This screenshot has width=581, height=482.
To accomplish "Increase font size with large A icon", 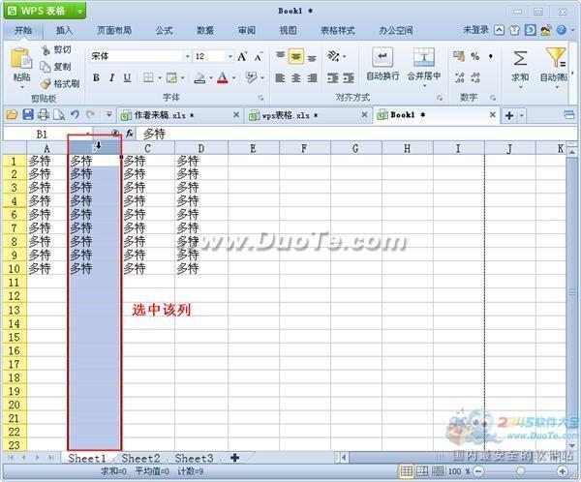I will click(242, 57).
